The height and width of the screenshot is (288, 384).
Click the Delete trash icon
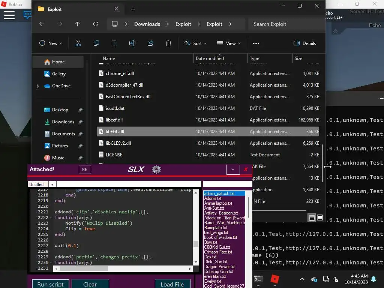coord(168,43)
